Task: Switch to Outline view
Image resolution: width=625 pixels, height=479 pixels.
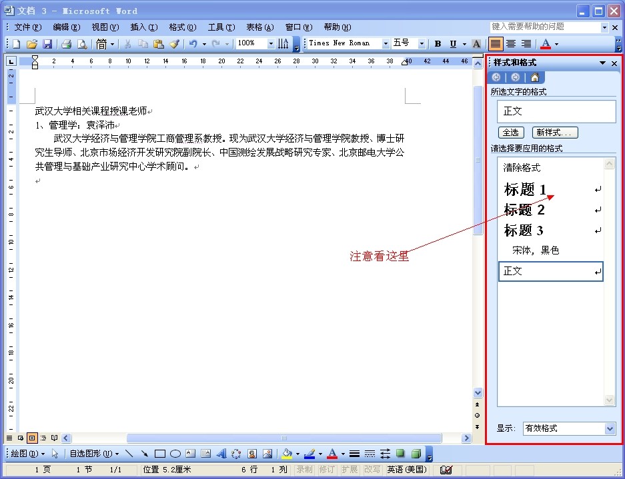Action: tap(43, 438)
